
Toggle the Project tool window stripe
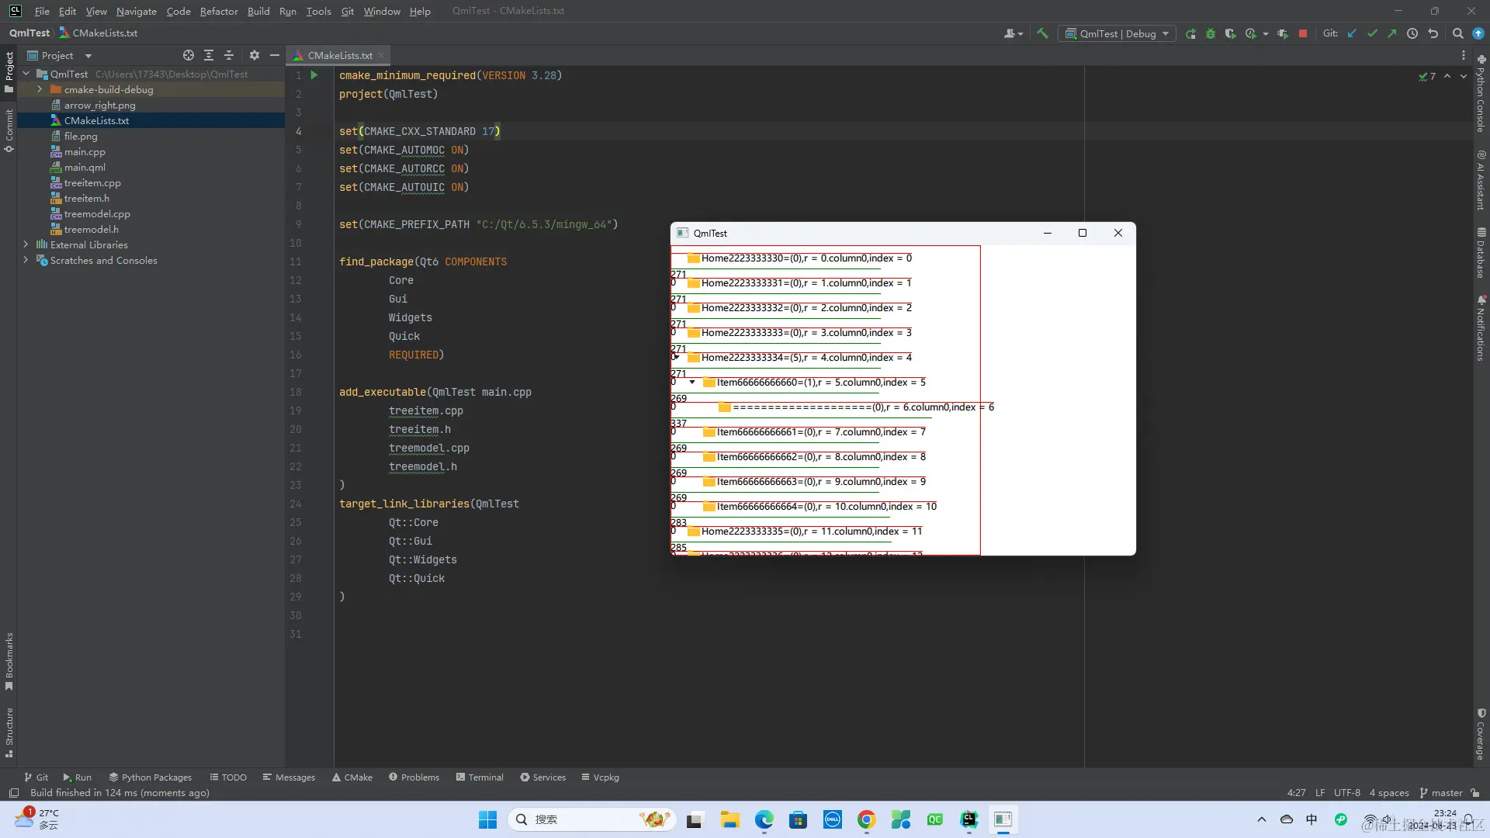(x=9, y=70)
